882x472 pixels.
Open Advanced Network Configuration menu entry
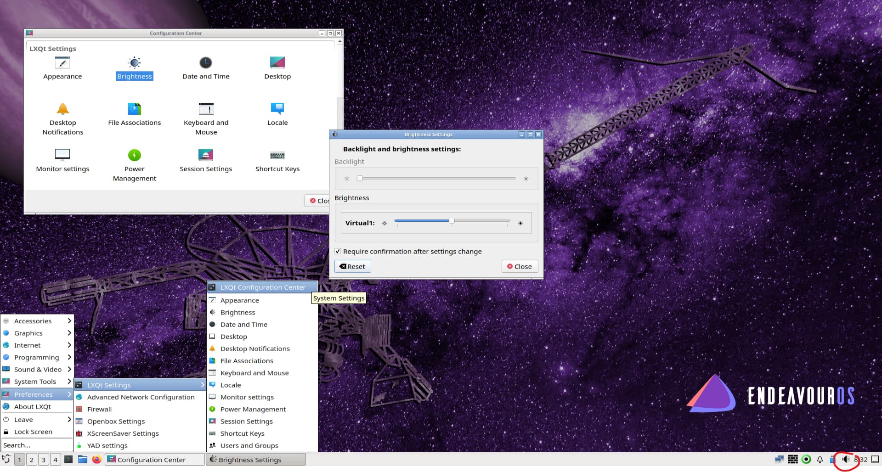click(x=140, y=397)
